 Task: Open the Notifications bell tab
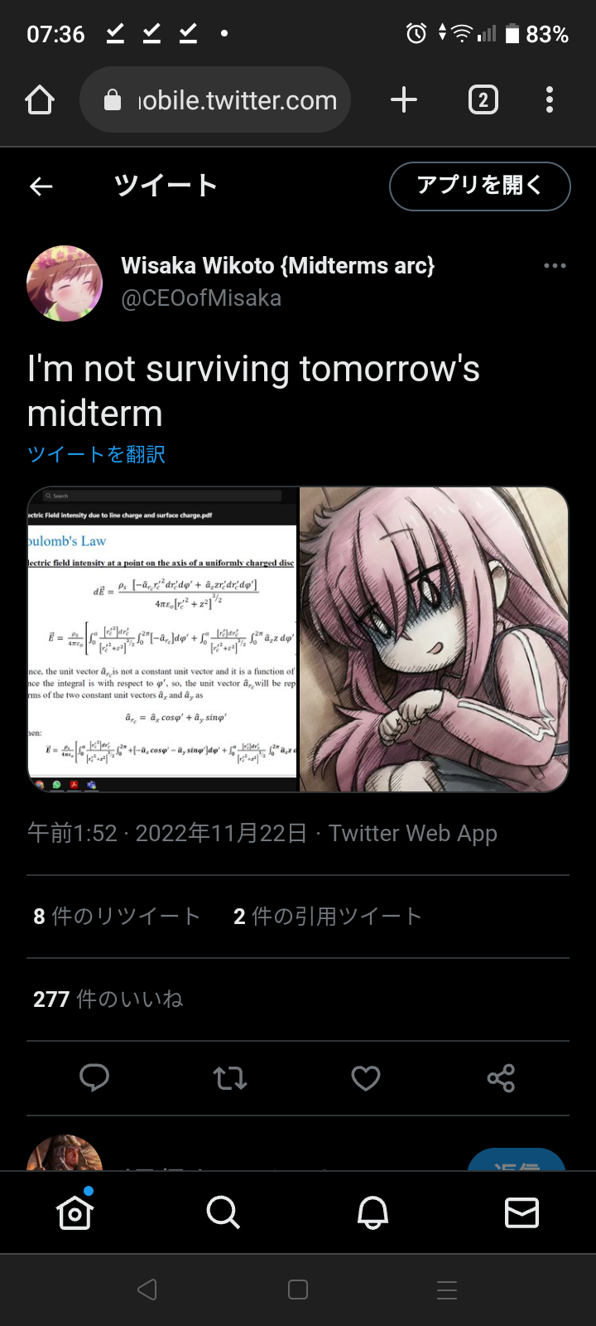(x=372, y=1212)
